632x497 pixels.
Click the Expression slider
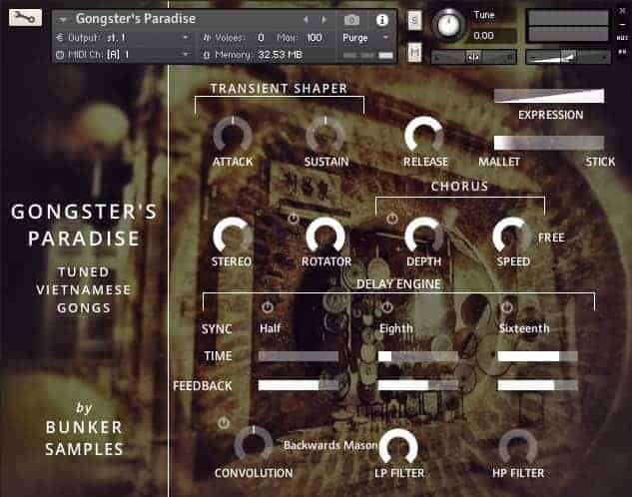click(549, 96)
